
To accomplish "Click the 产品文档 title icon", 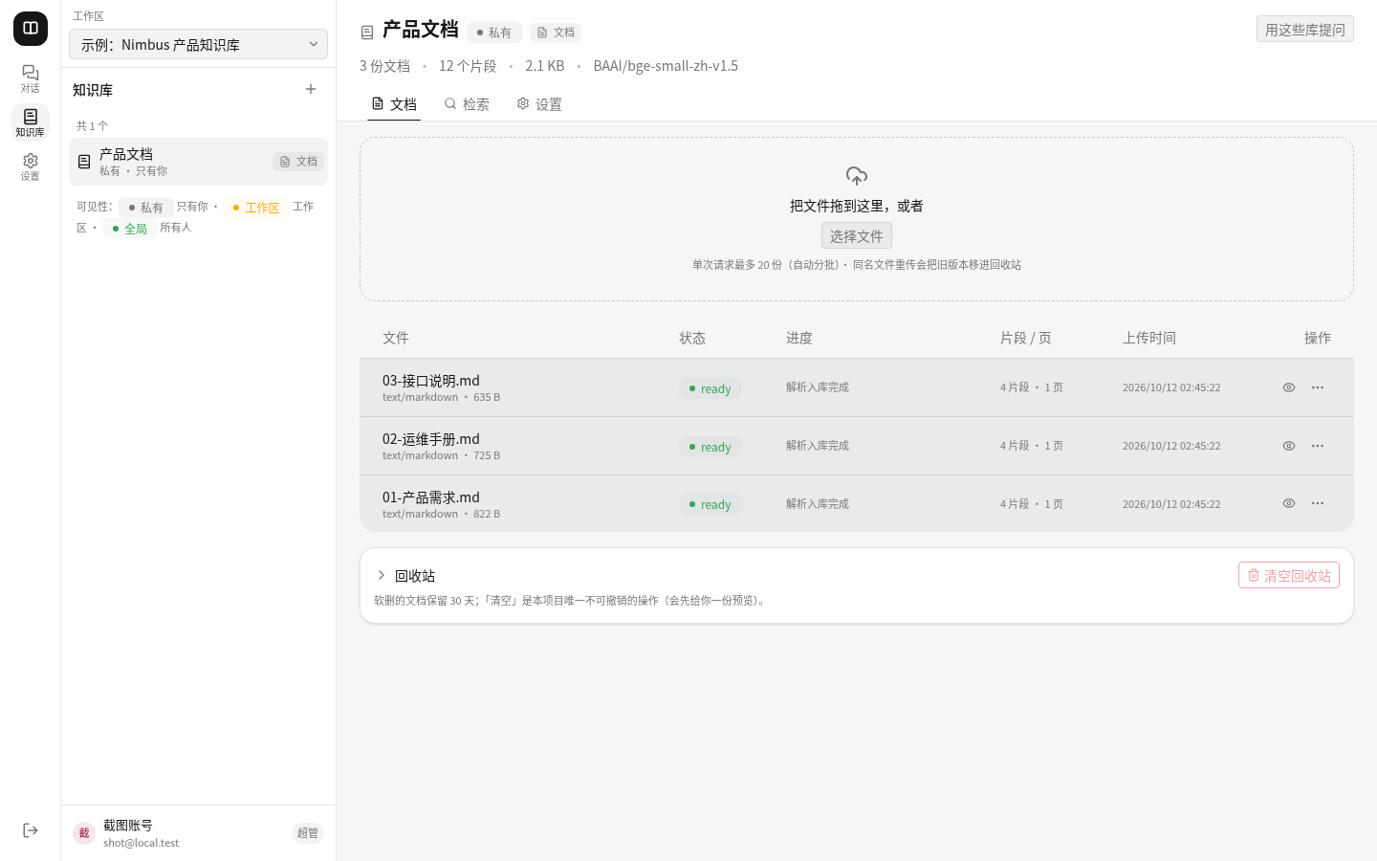I will tap(367, 33).
